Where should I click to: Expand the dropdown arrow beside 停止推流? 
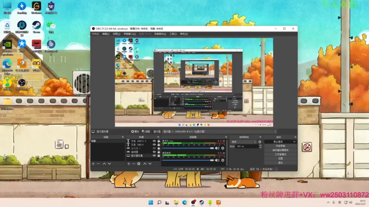tap(294, 142)
